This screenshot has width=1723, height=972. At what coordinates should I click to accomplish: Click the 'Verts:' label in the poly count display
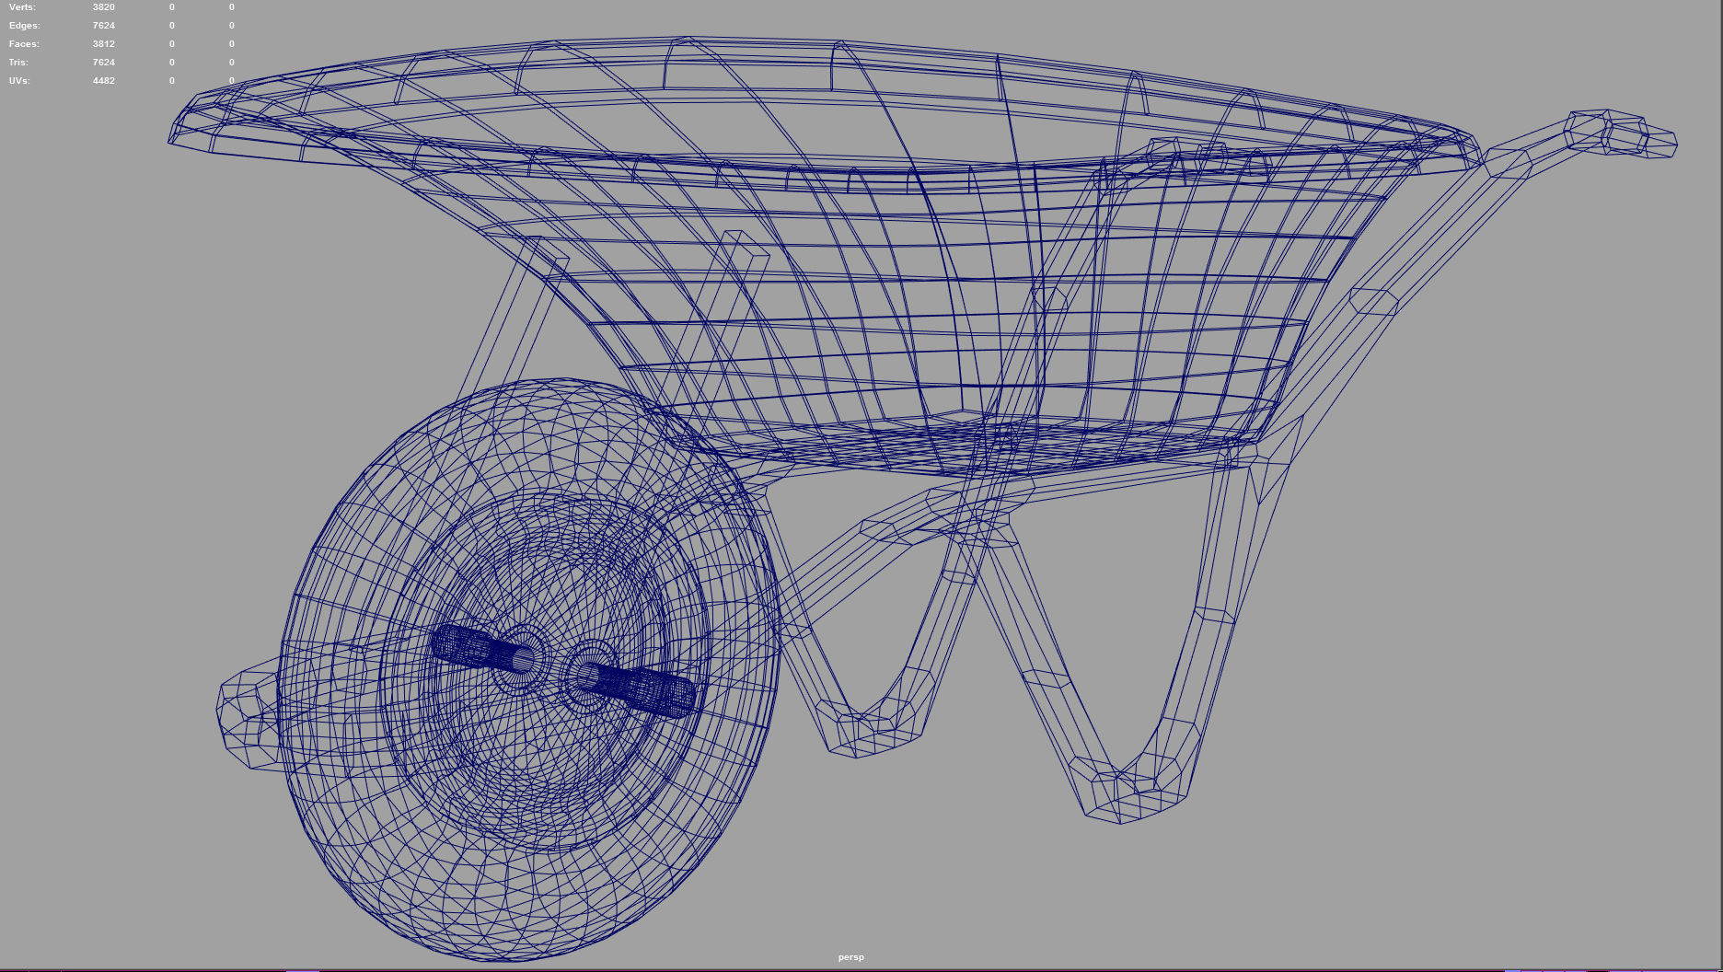pos(22,7)
